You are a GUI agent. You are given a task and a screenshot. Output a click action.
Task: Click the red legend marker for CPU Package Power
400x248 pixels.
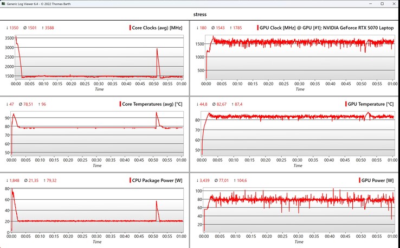130,180
